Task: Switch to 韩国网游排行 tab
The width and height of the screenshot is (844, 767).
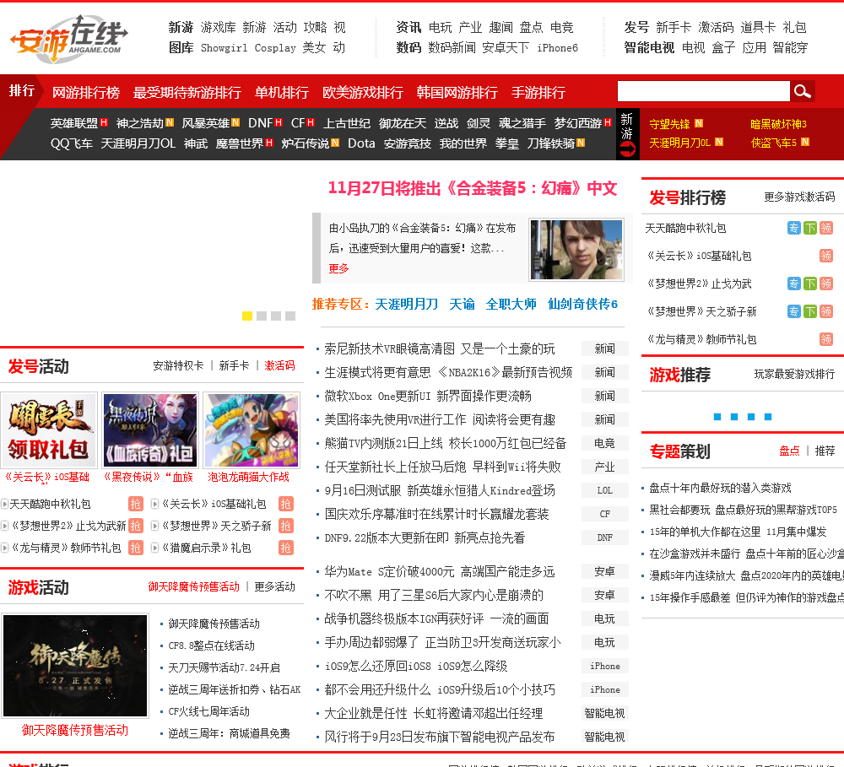Action: tap(457, 93)
